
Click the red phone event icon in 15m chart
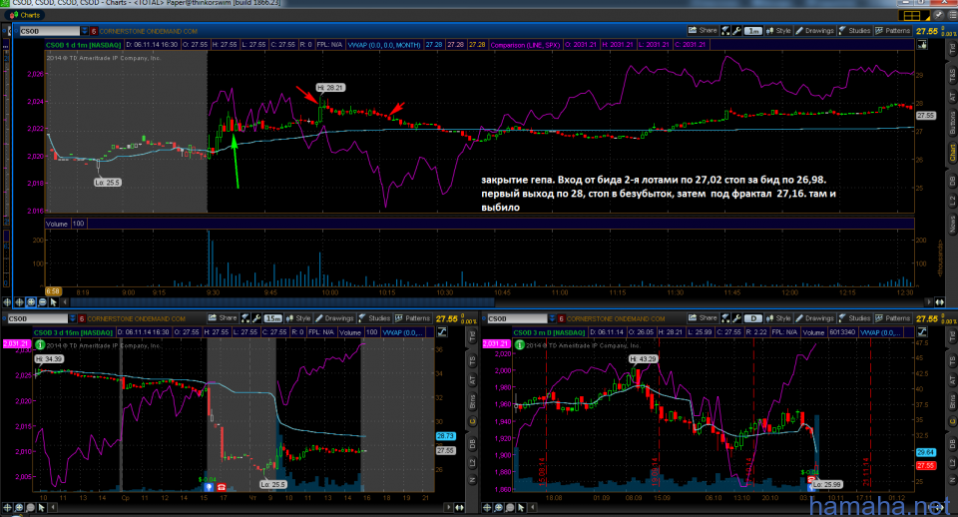222,487
